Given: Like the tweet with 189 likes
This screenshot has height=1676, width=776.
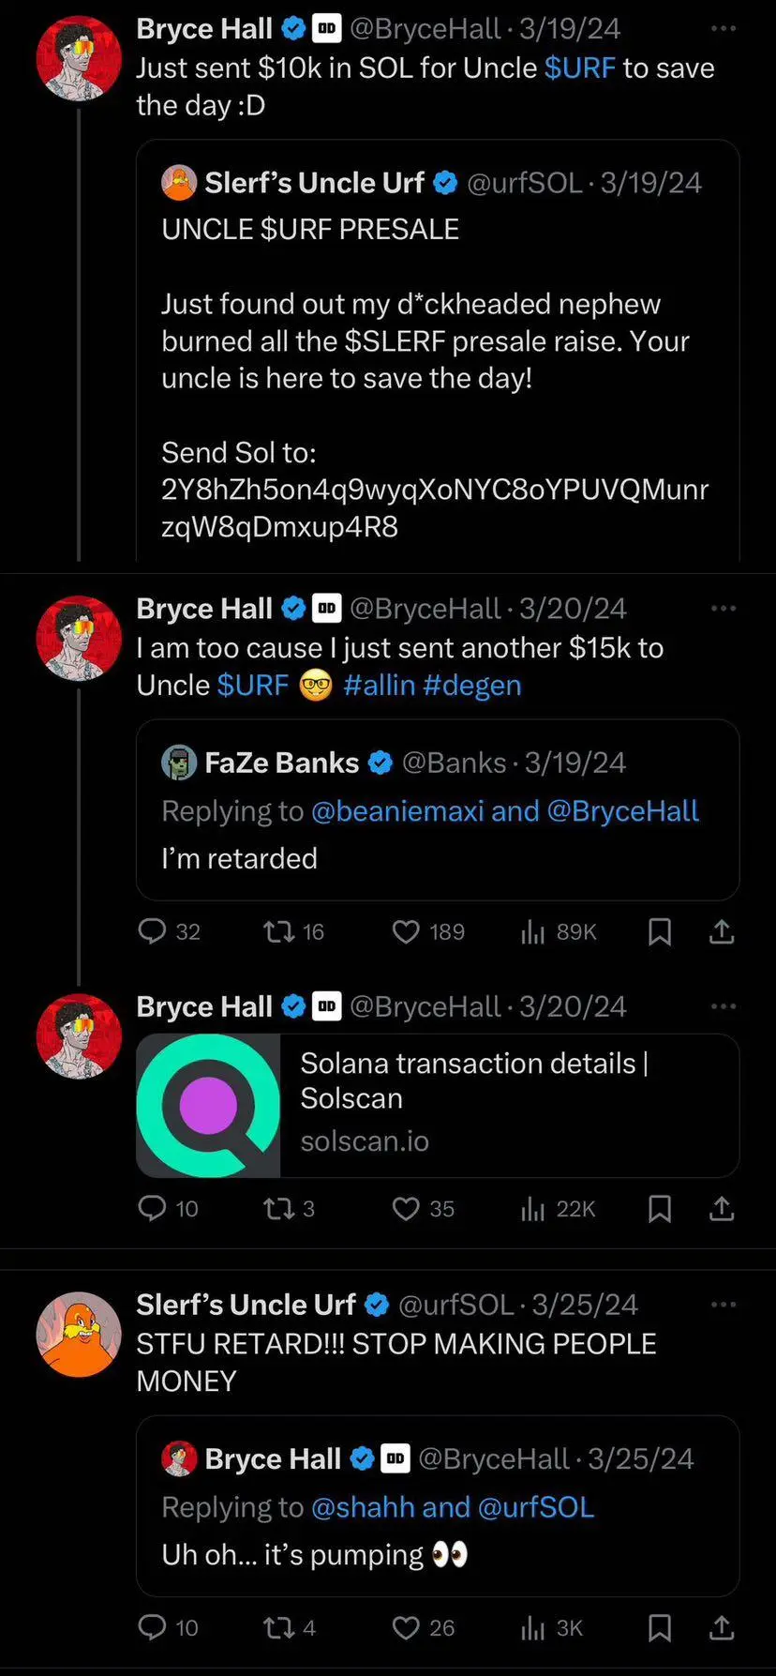Looking at the screenshot, I should pos(406,931).
